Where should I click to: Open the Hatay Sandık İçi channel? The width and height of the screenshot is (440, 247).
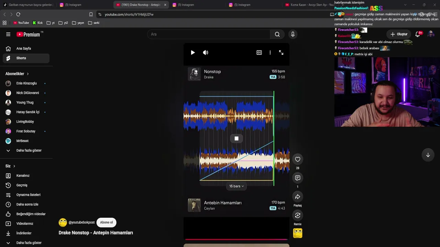[x=26, y=112]
